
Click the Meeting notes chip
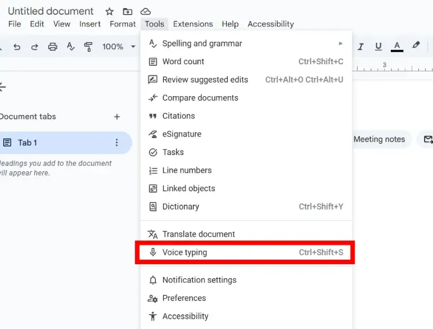[x=379, y=139]
